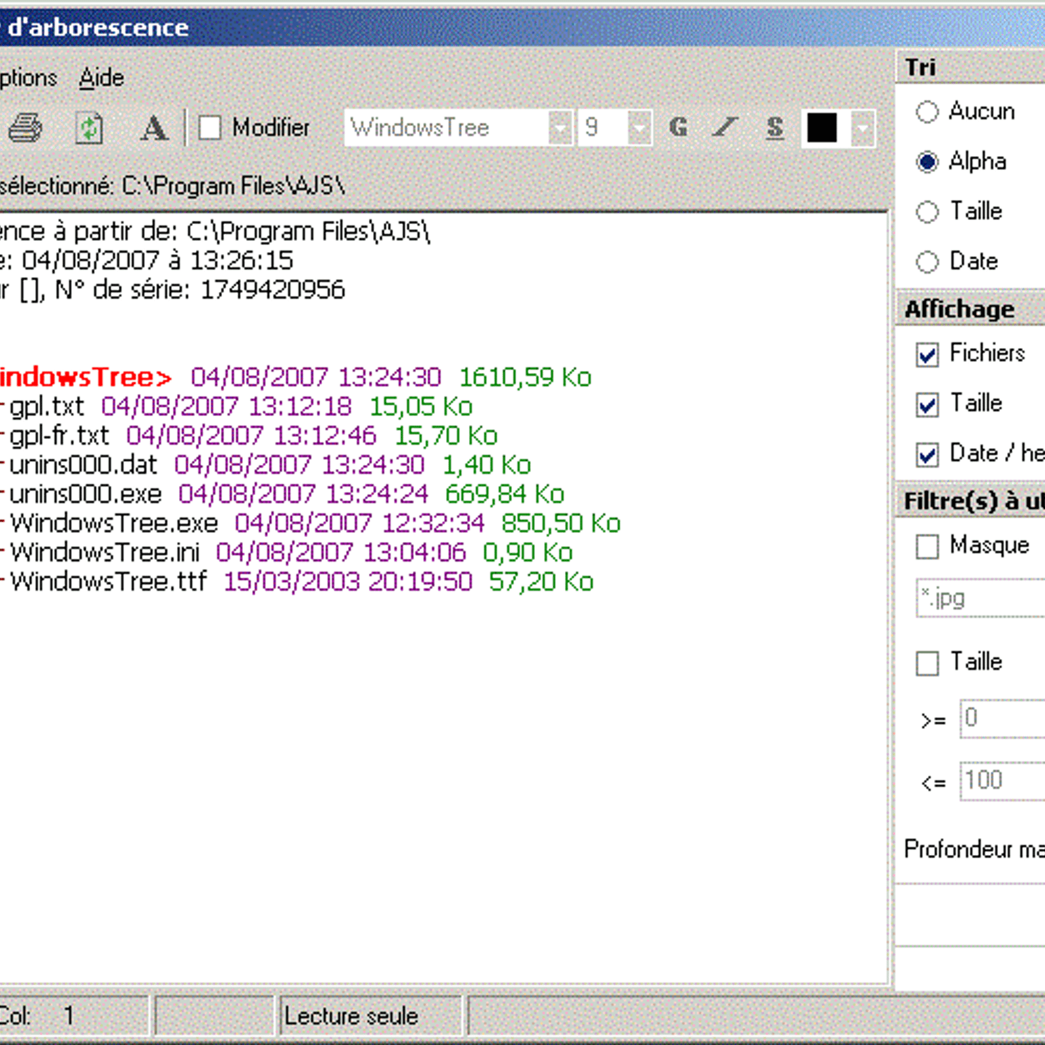Screen dimensions: 1045x1045
Task: Click the black text color swatch
Action: click(822, 127)
